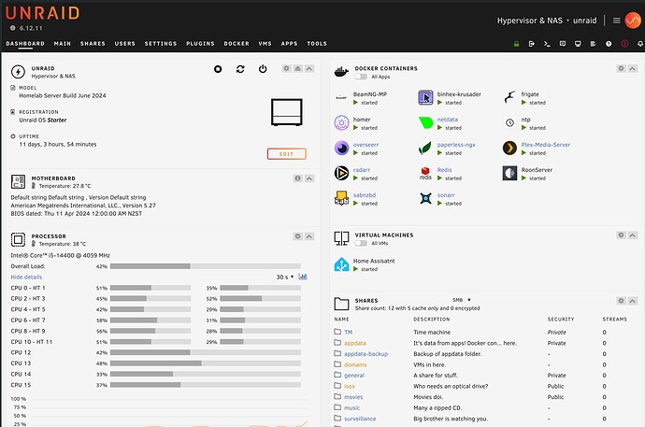Click the Hide details link
The image size is (645, 427).
click(26, 277)
